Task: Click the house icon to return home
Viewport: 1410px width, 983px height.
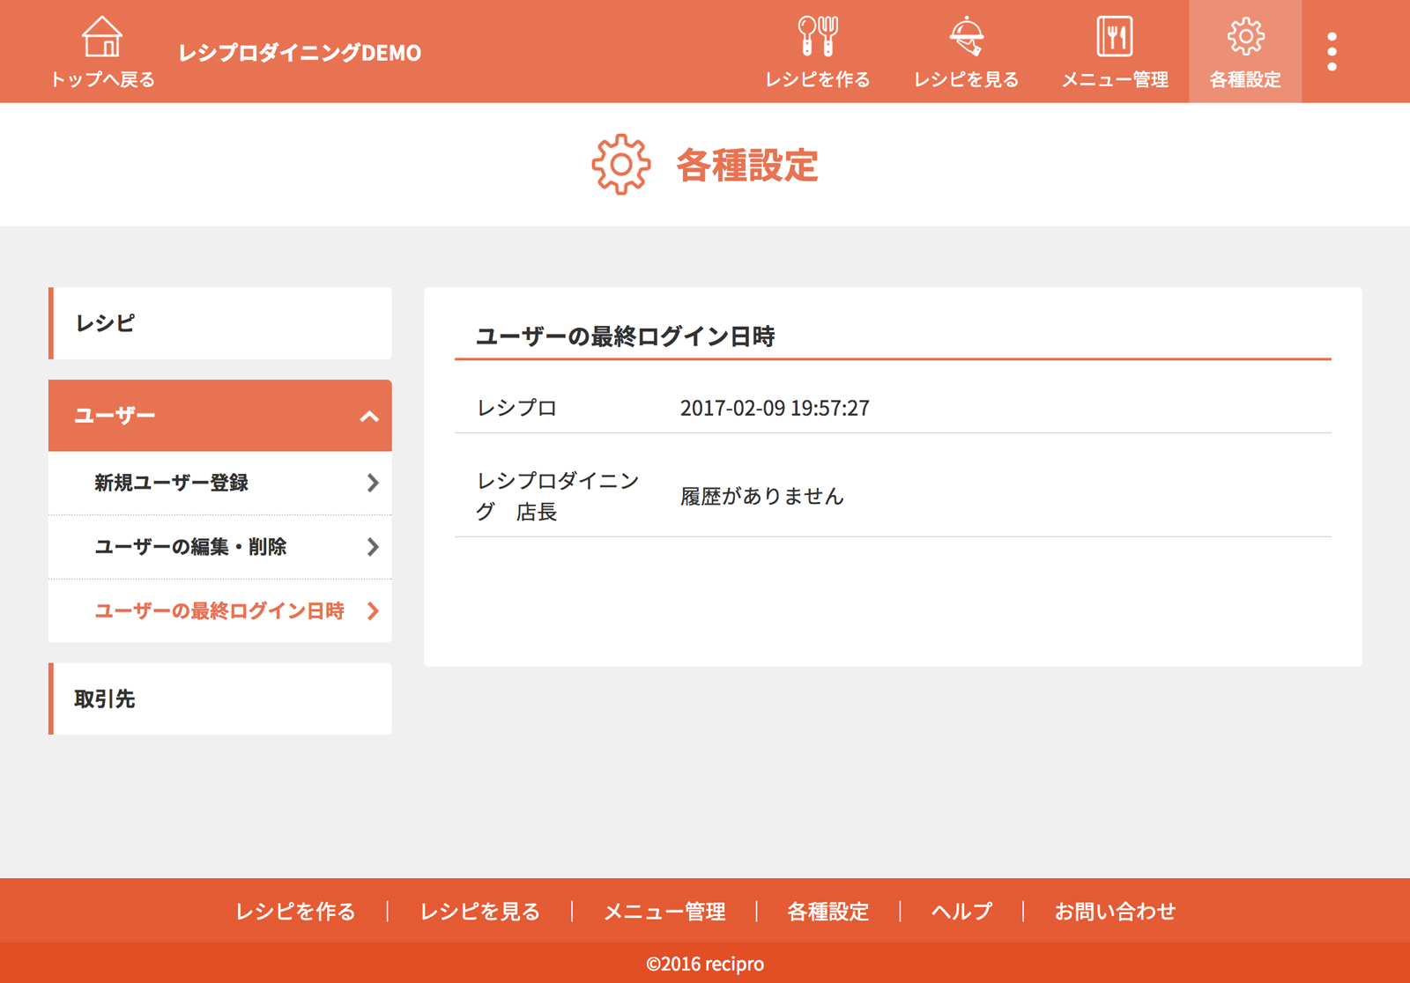Action: (102, 37)
